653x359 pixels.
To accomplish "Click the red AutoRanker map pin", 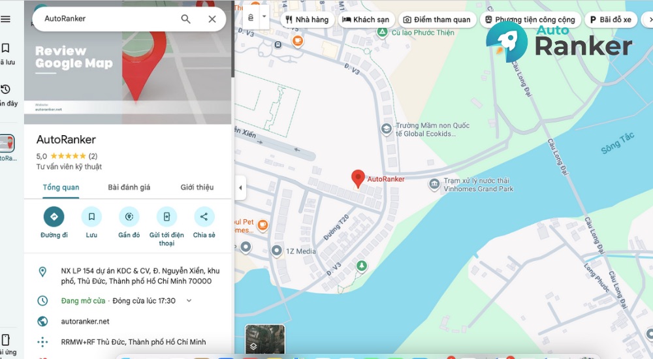I will coord(358,179).
